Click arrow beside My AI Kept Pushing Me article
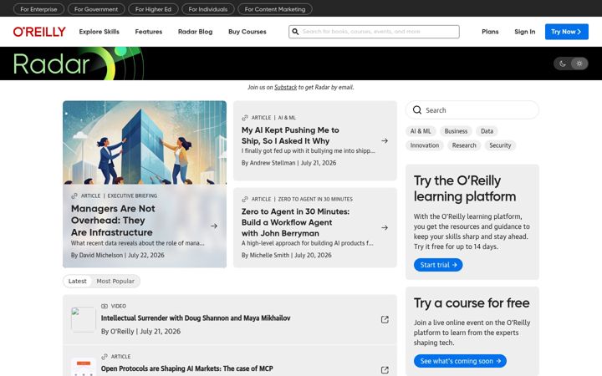The image size is (602, 376). (385, 141)
